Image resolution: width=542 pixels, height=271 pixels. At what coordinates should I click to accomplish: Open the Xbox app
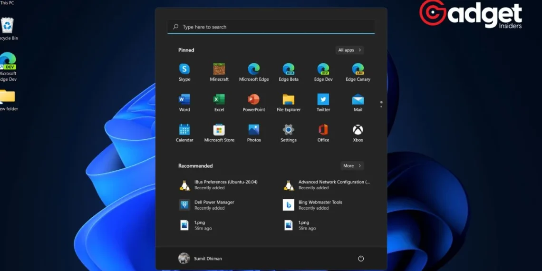(x=358, y=130)
